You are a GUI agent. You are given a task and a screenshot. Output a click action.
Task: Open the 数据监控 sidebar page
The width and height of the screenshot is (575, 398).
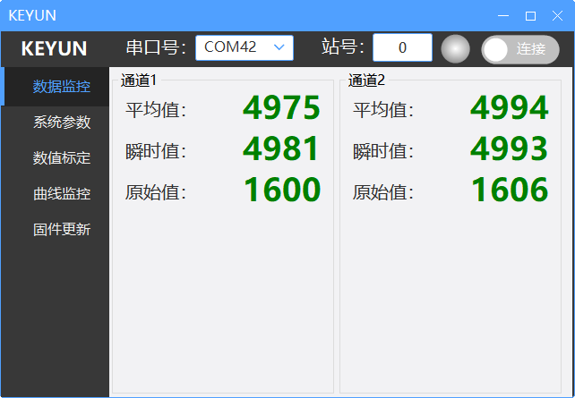[x=55, y=87]
